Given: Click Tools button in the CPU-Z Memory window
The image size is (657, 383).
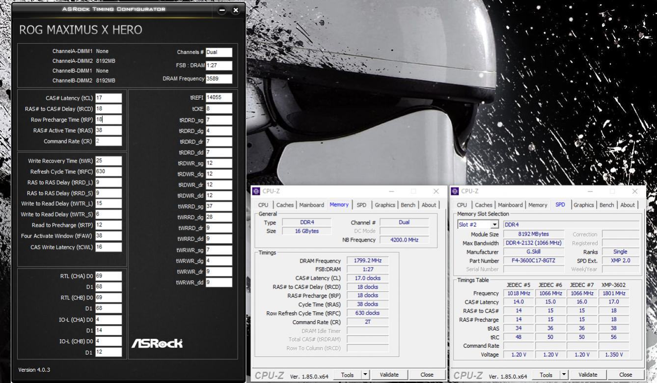Looking at the screenshot, I should click(347, 375).
